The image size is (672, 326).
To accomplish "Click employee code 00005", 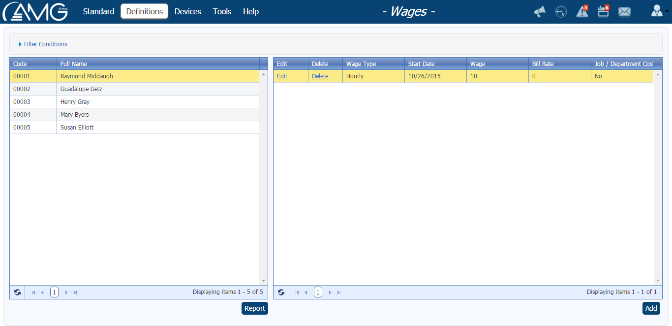I will pos(22,128).
